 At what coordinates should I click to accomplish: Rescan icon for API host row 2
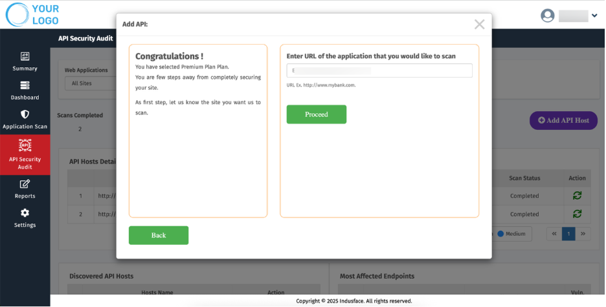pos(577,214)
